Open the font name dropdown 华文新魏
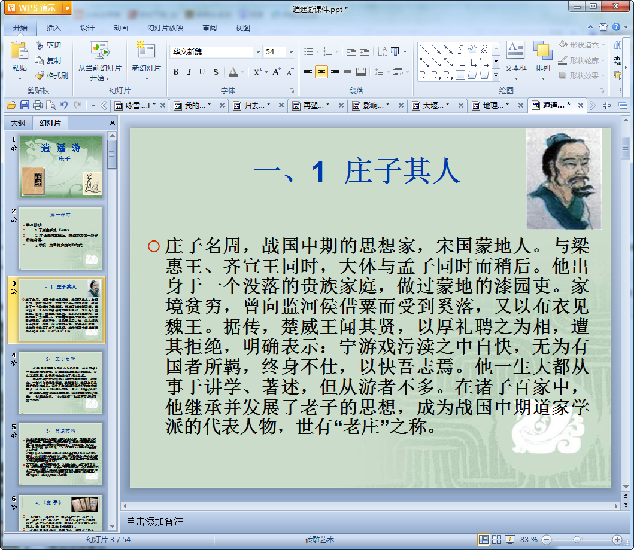This screenshot has width=634, height=550. 258,52
